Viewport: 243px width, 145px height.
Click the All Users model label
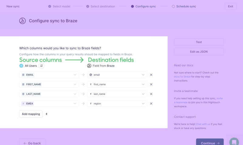31,66
